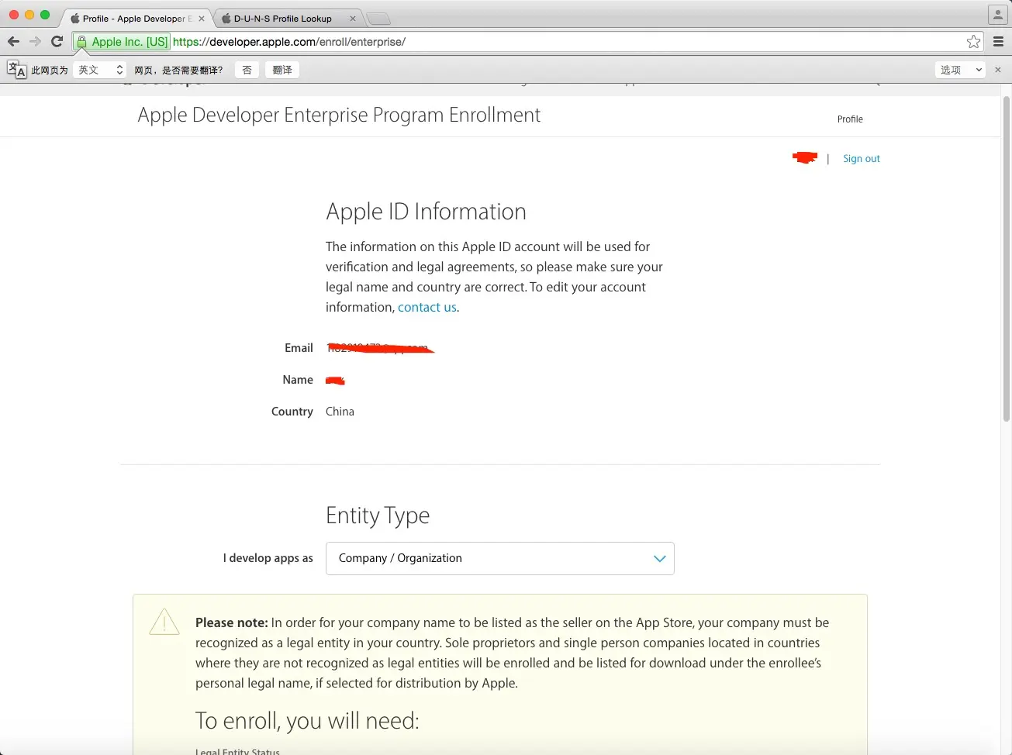Click the Entity Type heading
The image size is (1012, 755).
tap(378, 515)
